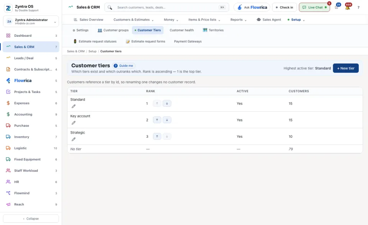Focus the search customers, leads, deals field
The image size is (368, 225).
click(167, 7)
